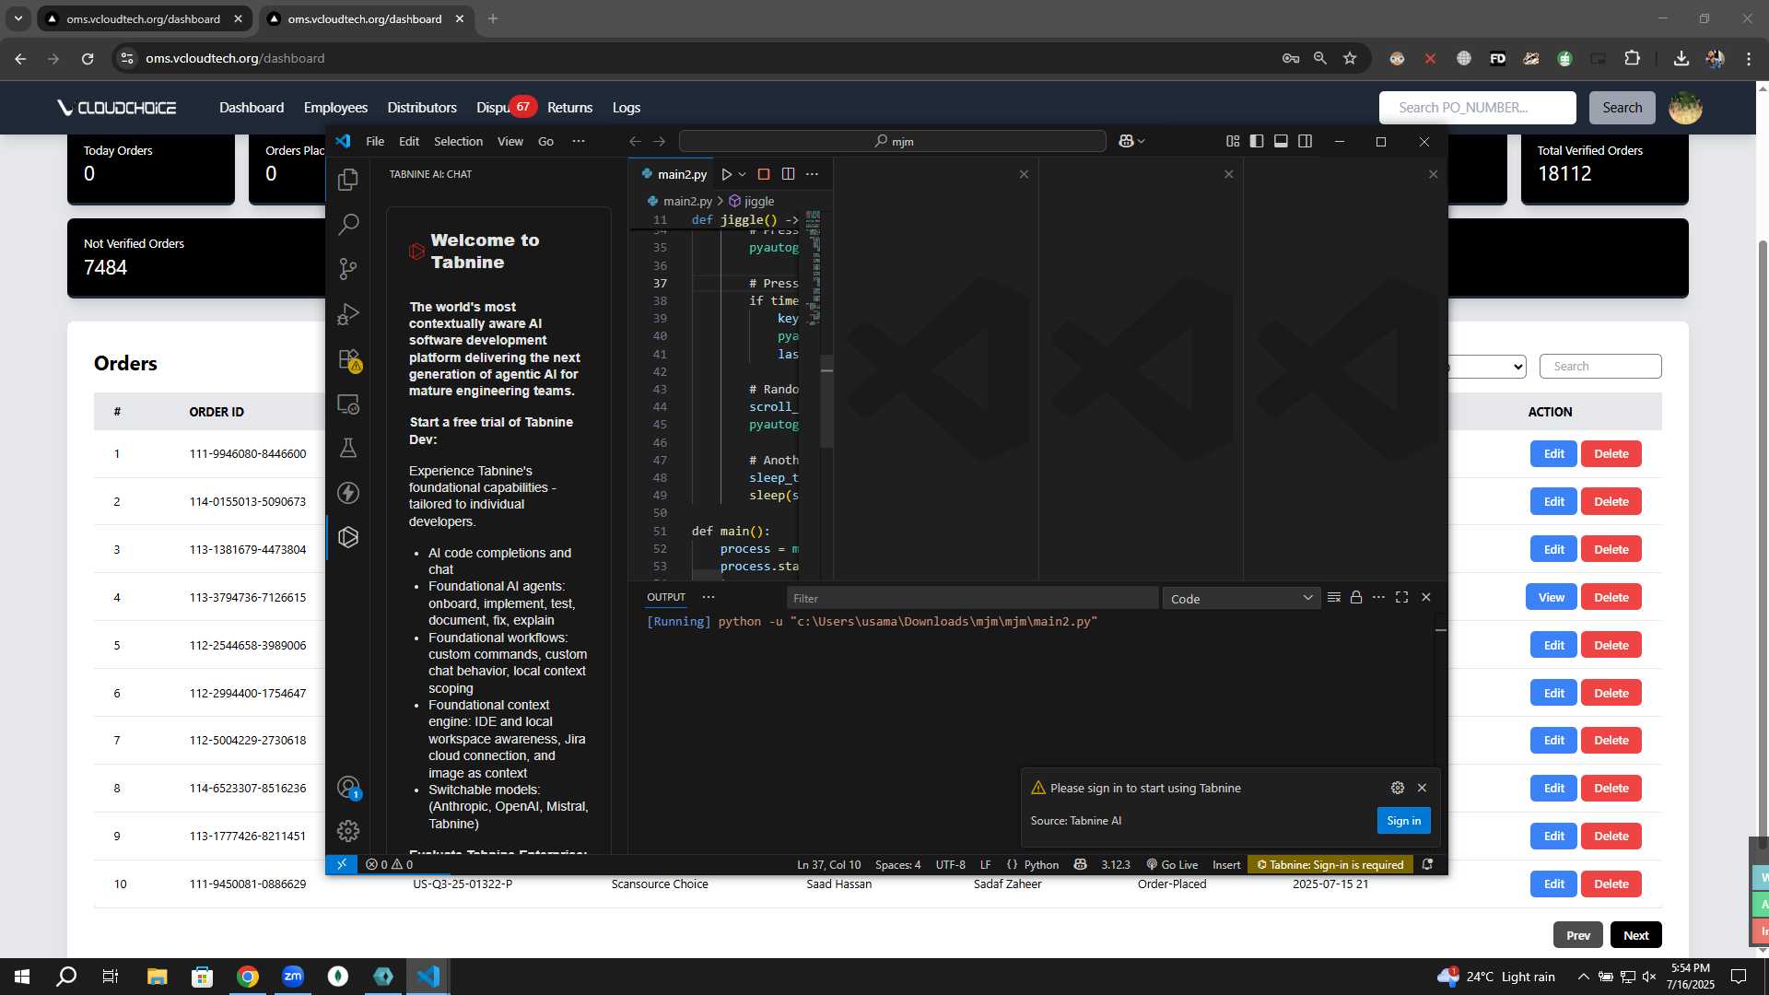Expand run button dropdown arrow

(743, 174)
